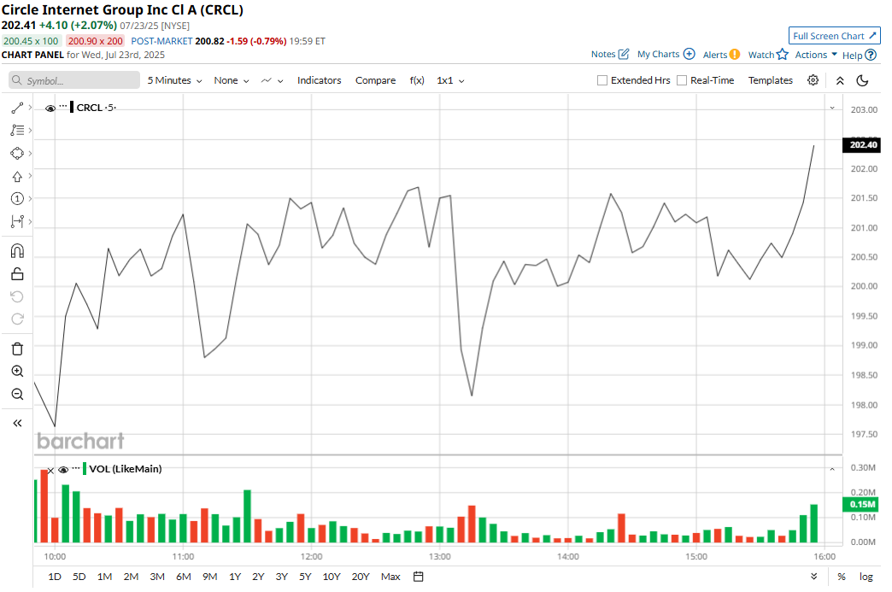Collapse the drawing tools sidebar
The height and width of the screenshot is (592, 892).
click(17, 423)
